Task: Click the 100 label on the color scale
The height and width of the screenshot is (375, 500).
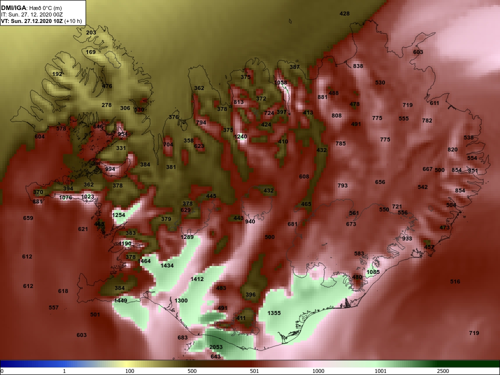Action: point(129,371)
